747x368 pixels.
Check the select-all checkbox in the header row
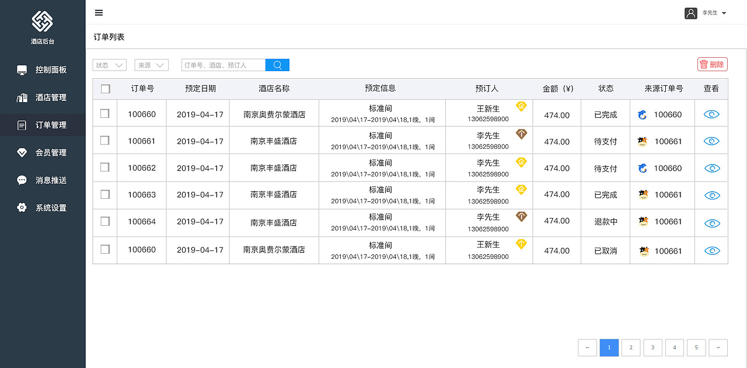pos(104,89)
